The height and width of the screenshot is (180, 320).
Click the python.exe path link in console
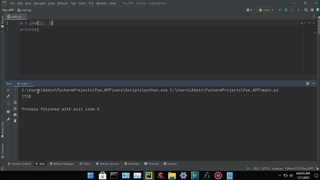[x=94, y=90]
